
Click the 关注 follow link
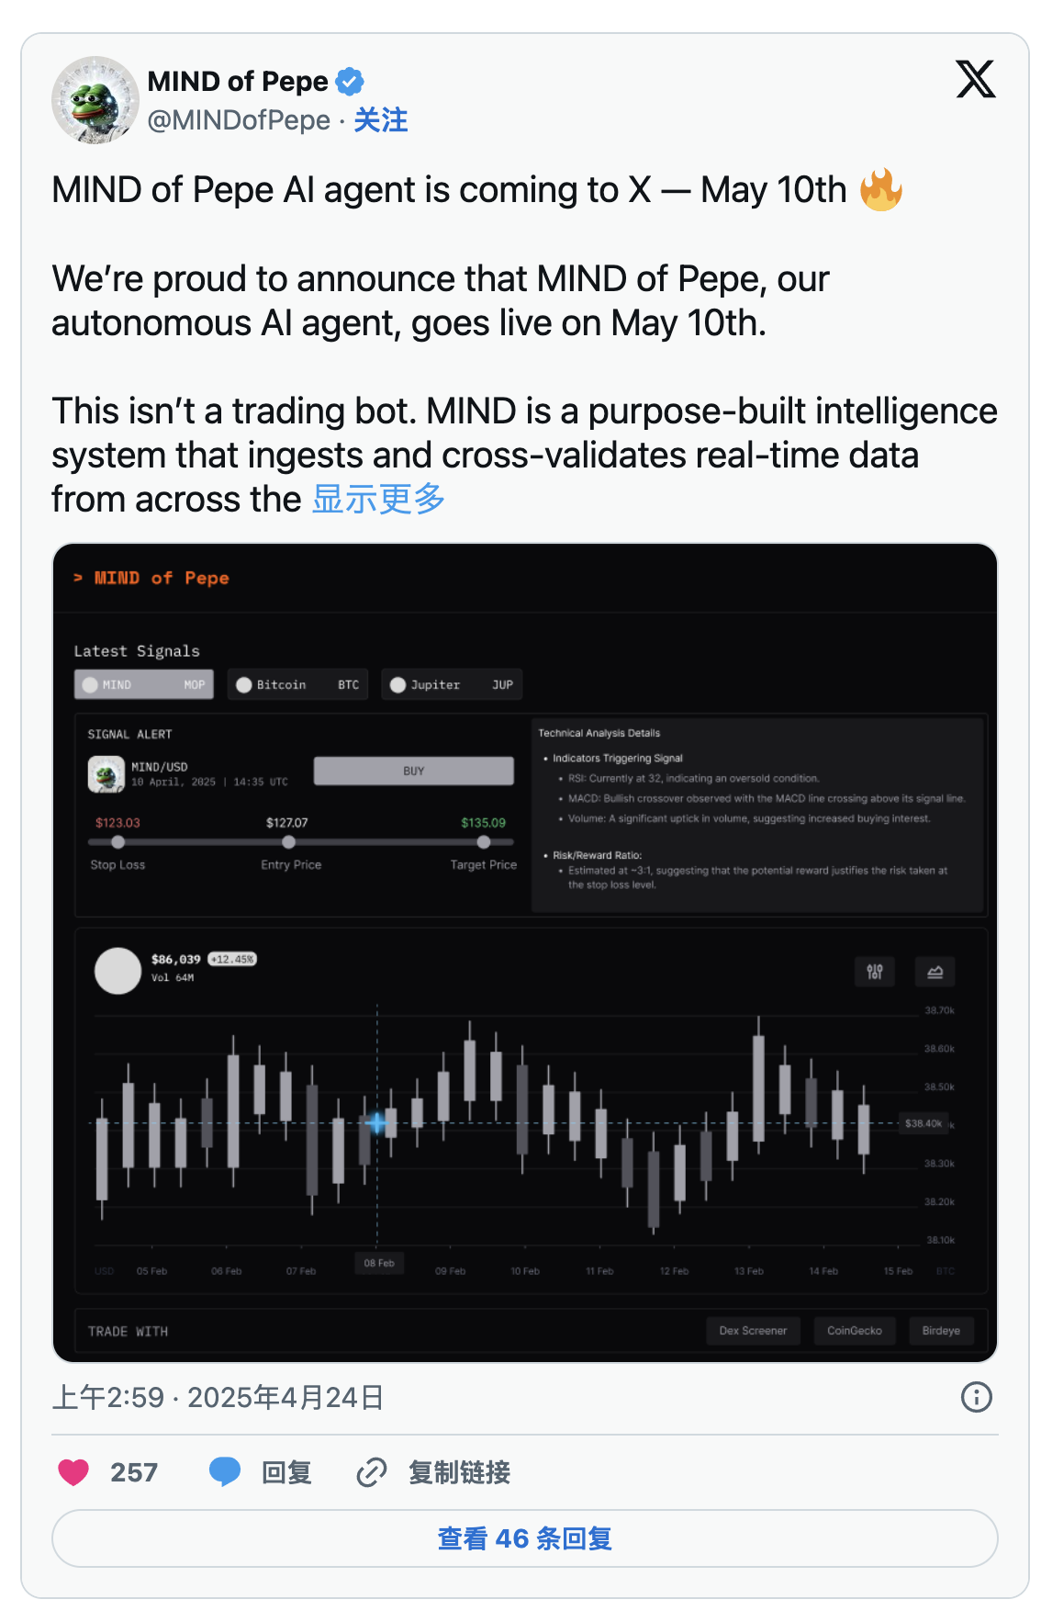point(381,120)
